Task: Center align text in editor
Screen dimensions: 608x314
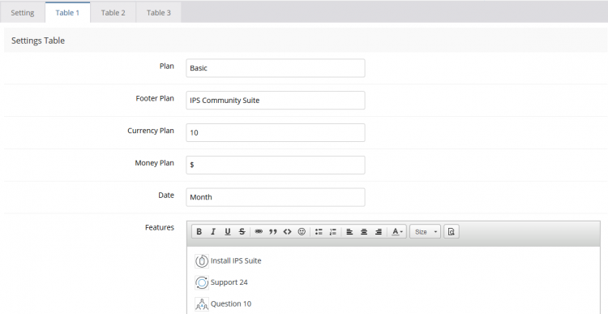Action: 364,232
